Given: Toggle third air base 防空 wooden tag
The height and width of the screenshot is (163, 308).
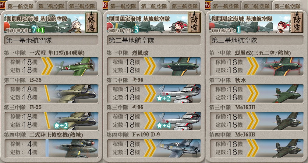Looking at the screenshot, I should pyautogui.click(x=297, y=22).
